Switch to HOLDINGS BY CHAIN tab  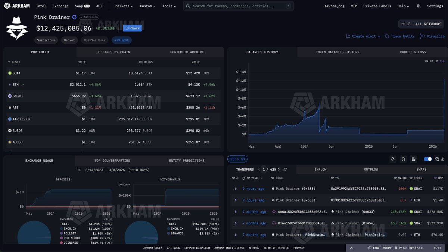point(113,52)
